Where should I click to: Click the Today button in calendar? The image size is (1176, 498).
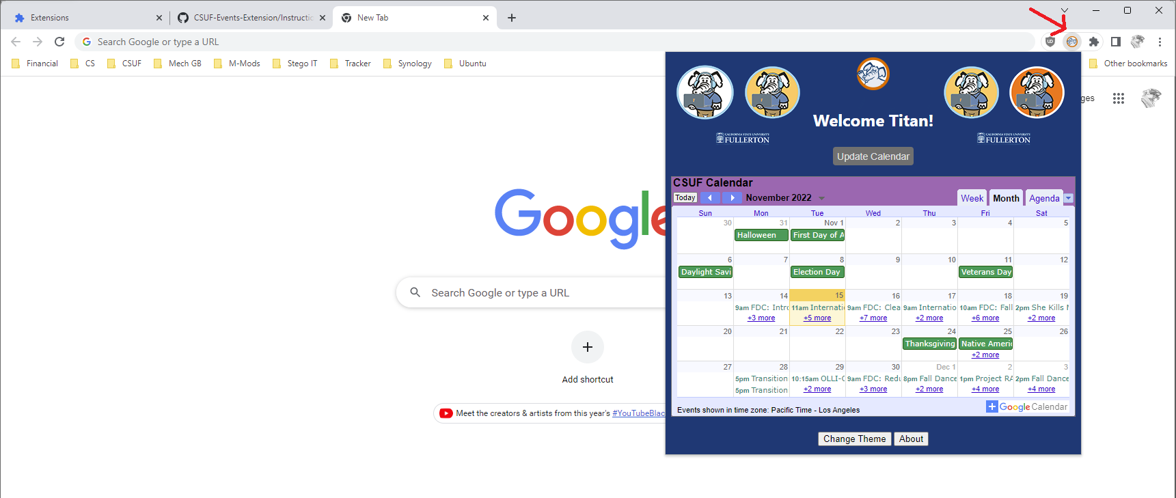point(685,197)
